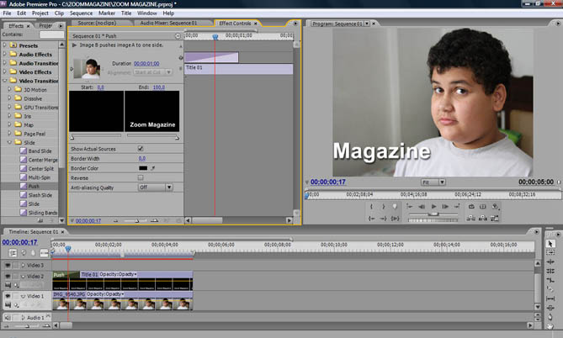Viewport: 563px width, 338px height.
Task: Click the Border Width value
Action: tap(141, 158)
